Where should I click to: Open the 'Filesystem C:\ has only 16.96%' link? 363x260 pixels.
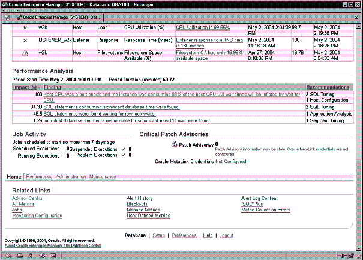point(209,55)
